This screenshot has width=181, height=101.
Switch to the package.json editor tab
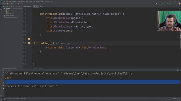point(28,6)
